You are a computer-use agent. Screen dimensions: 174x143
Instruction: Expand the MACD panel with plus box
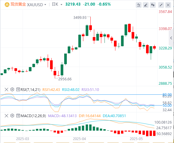18,116
